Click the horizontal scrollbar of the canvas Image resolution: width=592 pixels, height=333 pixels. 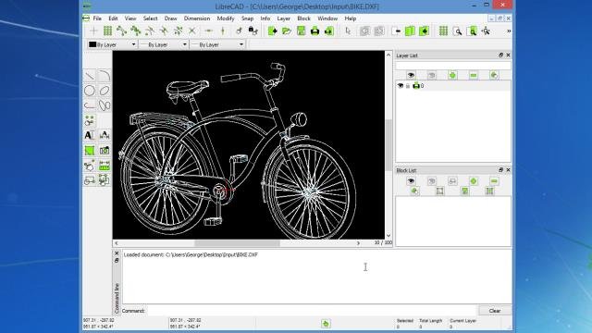237,243
